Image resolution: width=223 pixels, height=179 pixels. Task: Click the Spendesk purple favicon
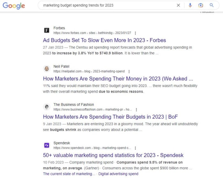click(47, 145)
